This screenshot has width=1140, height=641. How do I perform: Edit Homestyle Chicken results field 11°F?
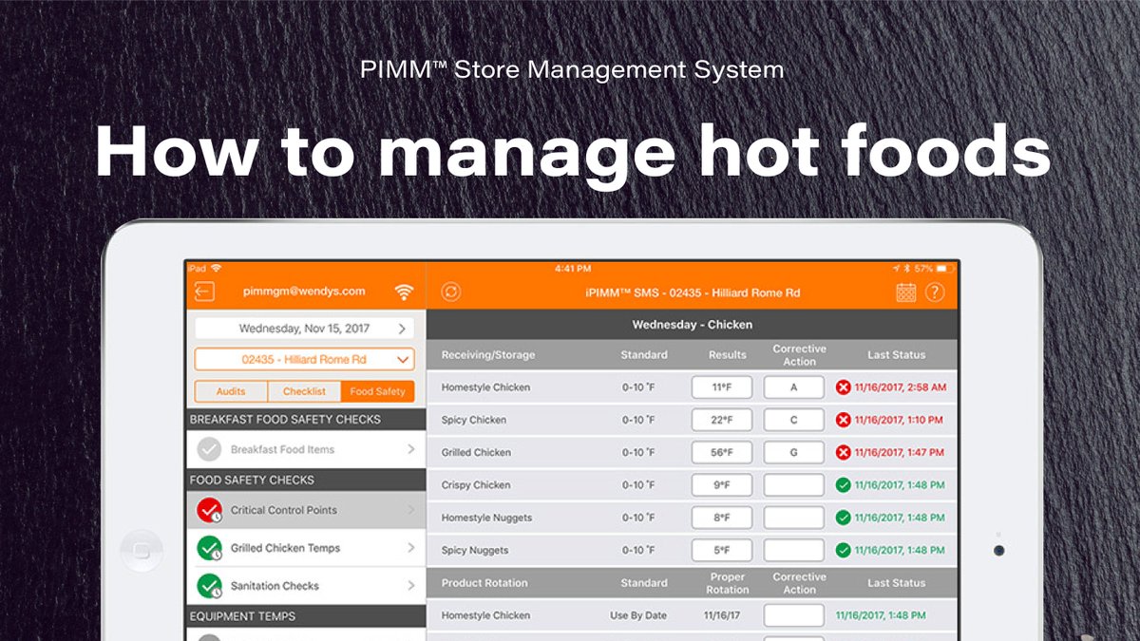[722, 387]
